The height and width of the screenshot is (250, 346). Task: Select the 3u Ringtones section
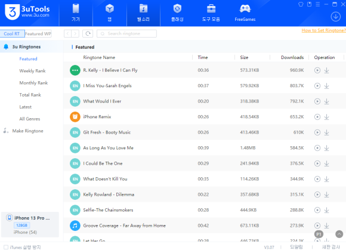32,47
